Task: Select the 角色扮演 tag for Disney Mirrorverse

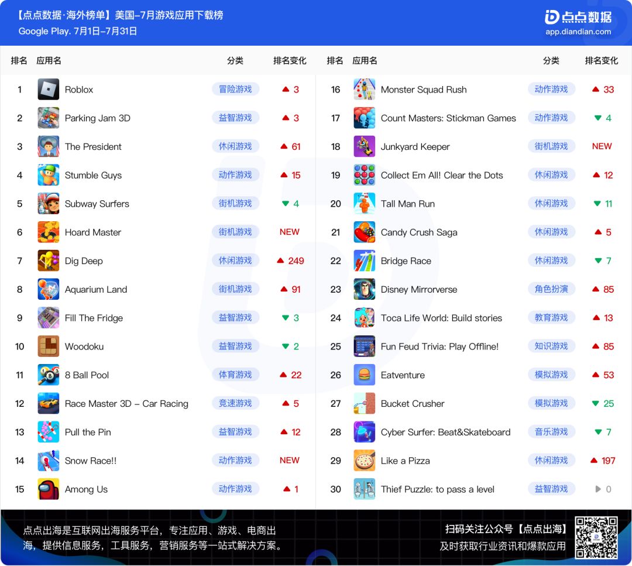Action: 551,289
